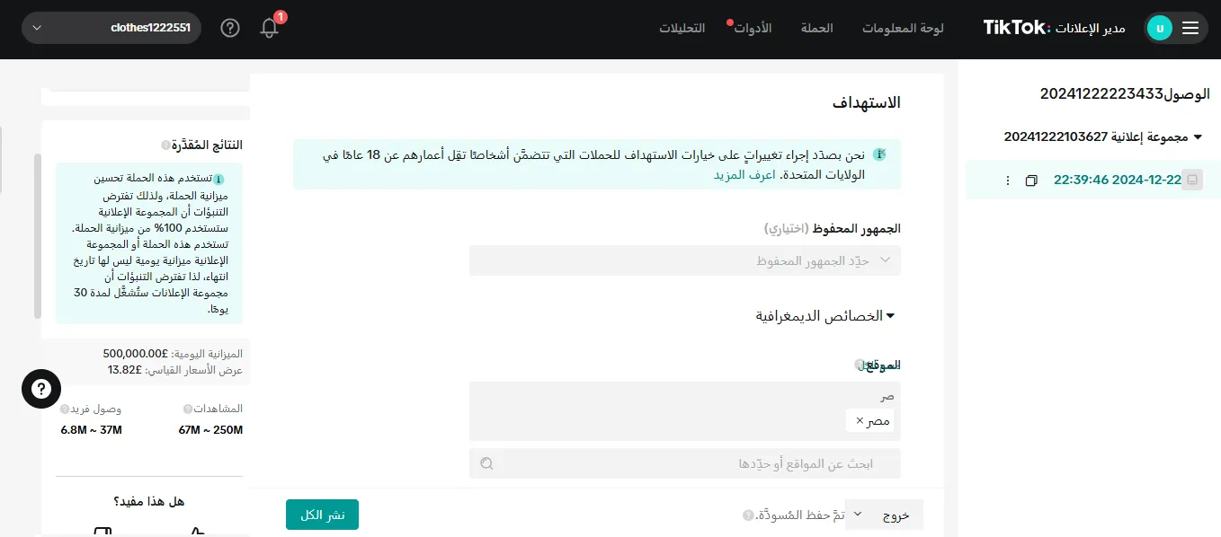Image resolution: width=1221 pixels, height=537 pixels.
Task: Click the نشر الكل button
Action: pyautogui.click(x=322, y=514)
